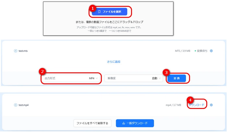Play the test.mp4 file preview icon
The width and height of the screenshot is (227, 132).
[16, 105]
